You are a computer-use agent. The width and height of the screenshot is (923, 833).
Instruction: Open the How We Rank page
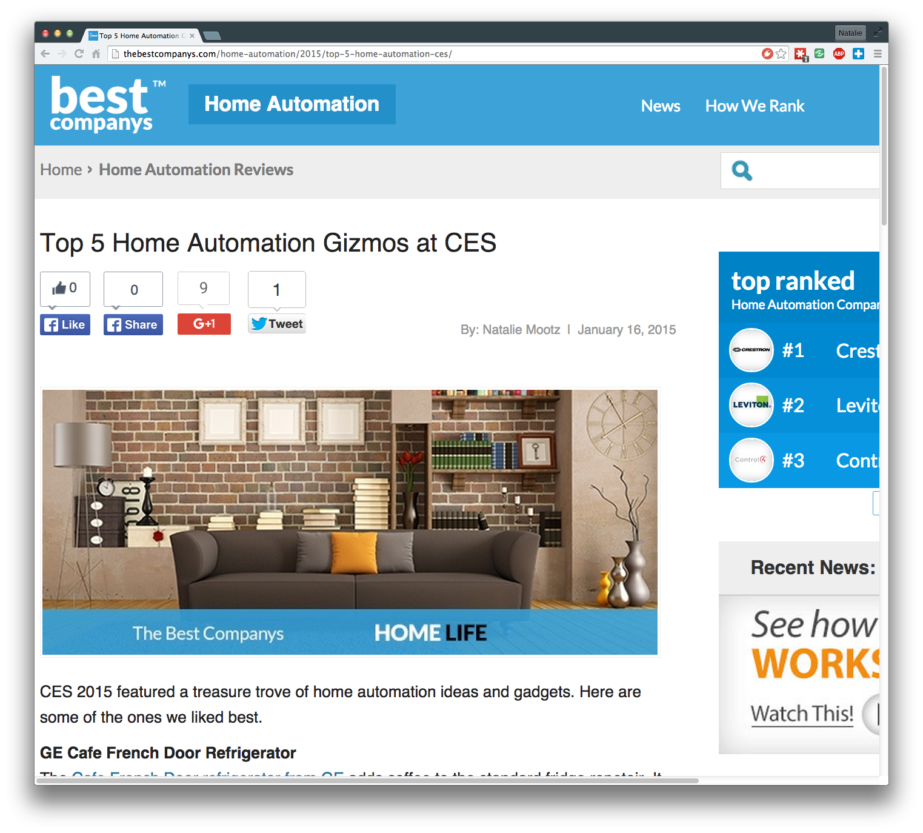tap(755, 106)
